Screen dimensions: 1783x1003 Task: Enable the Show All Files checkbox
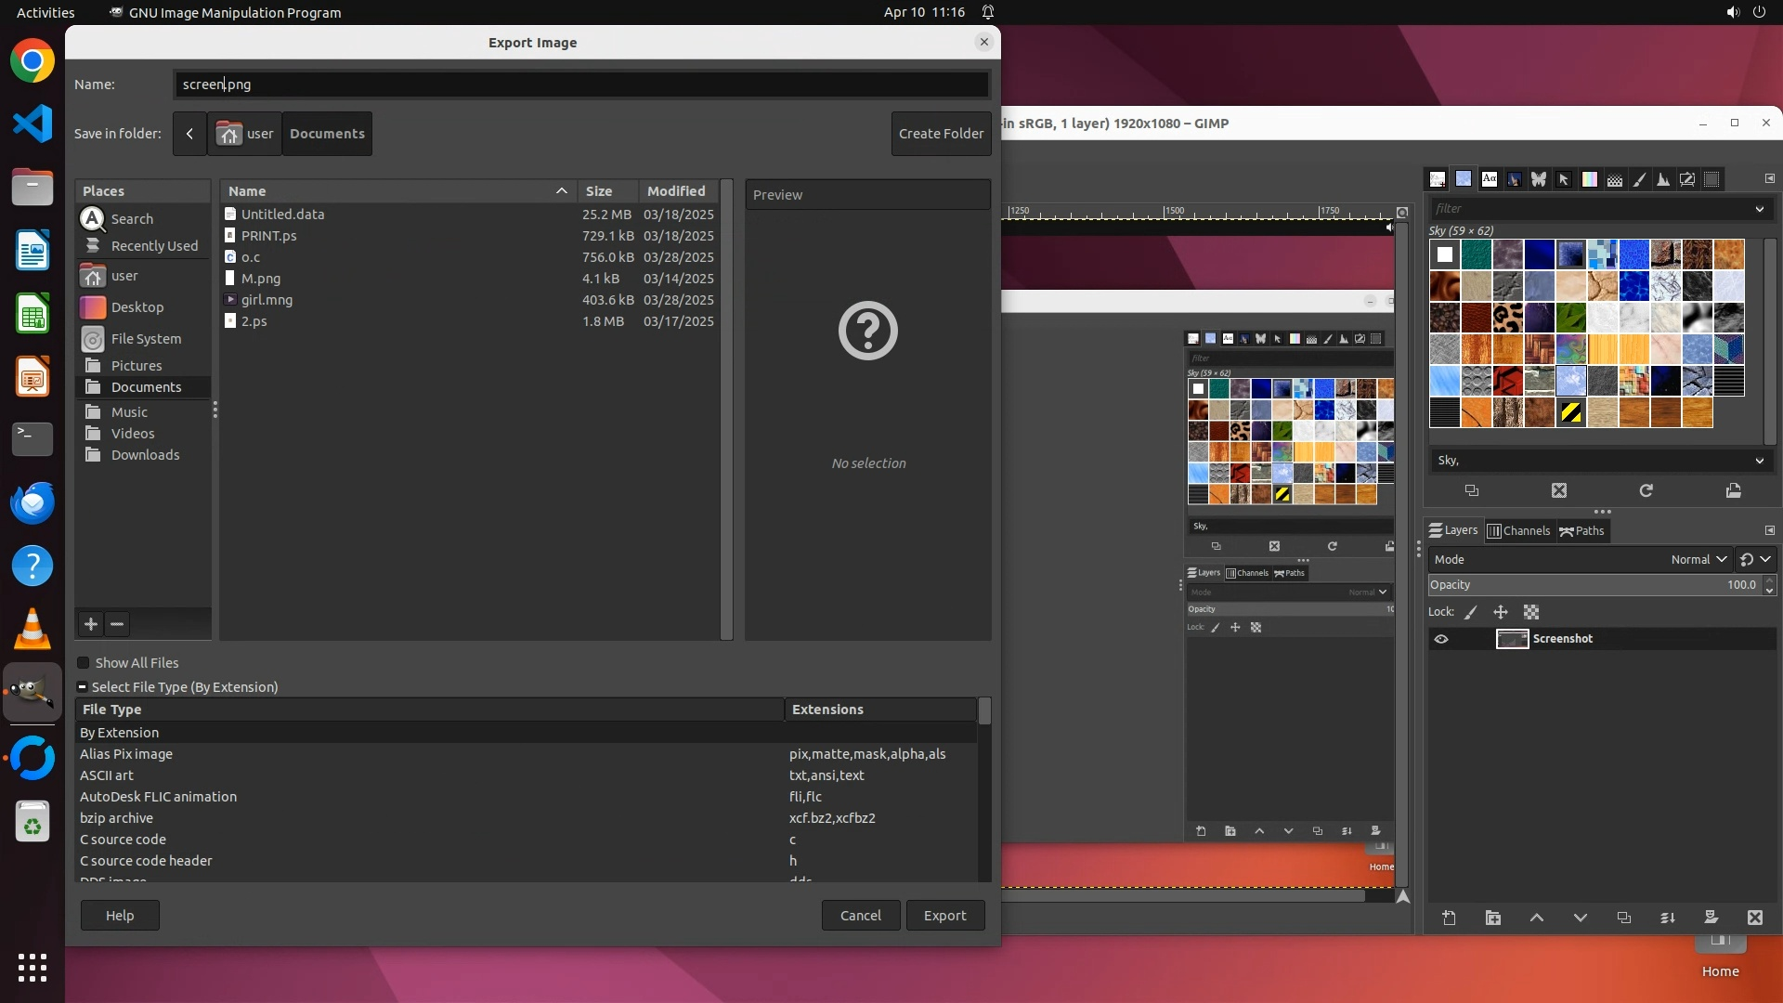point(84,663)
